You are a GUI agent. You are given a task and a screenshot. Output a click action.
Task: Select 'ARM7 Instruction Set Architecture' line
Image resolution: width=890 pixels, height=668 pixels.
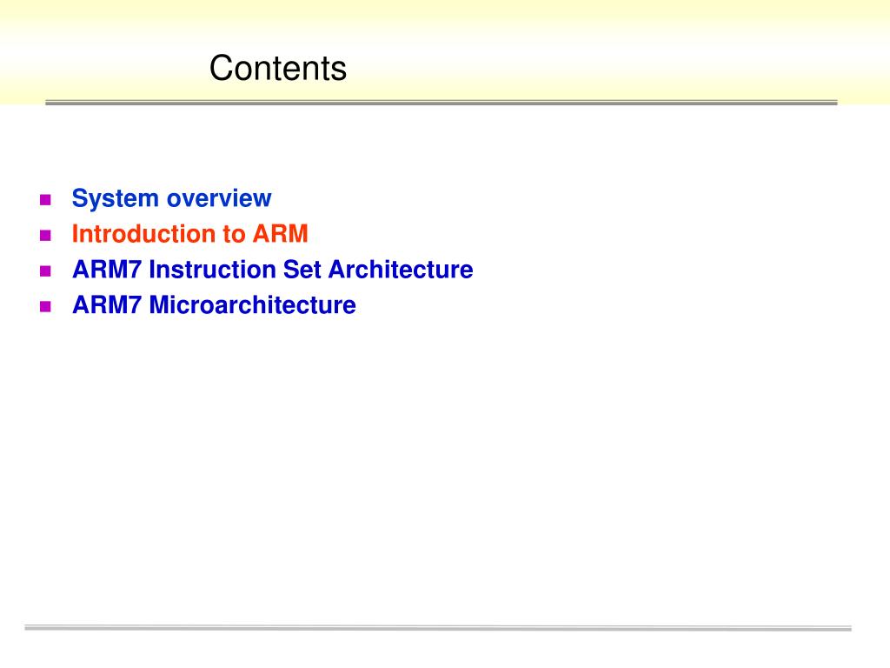[272, 270]
